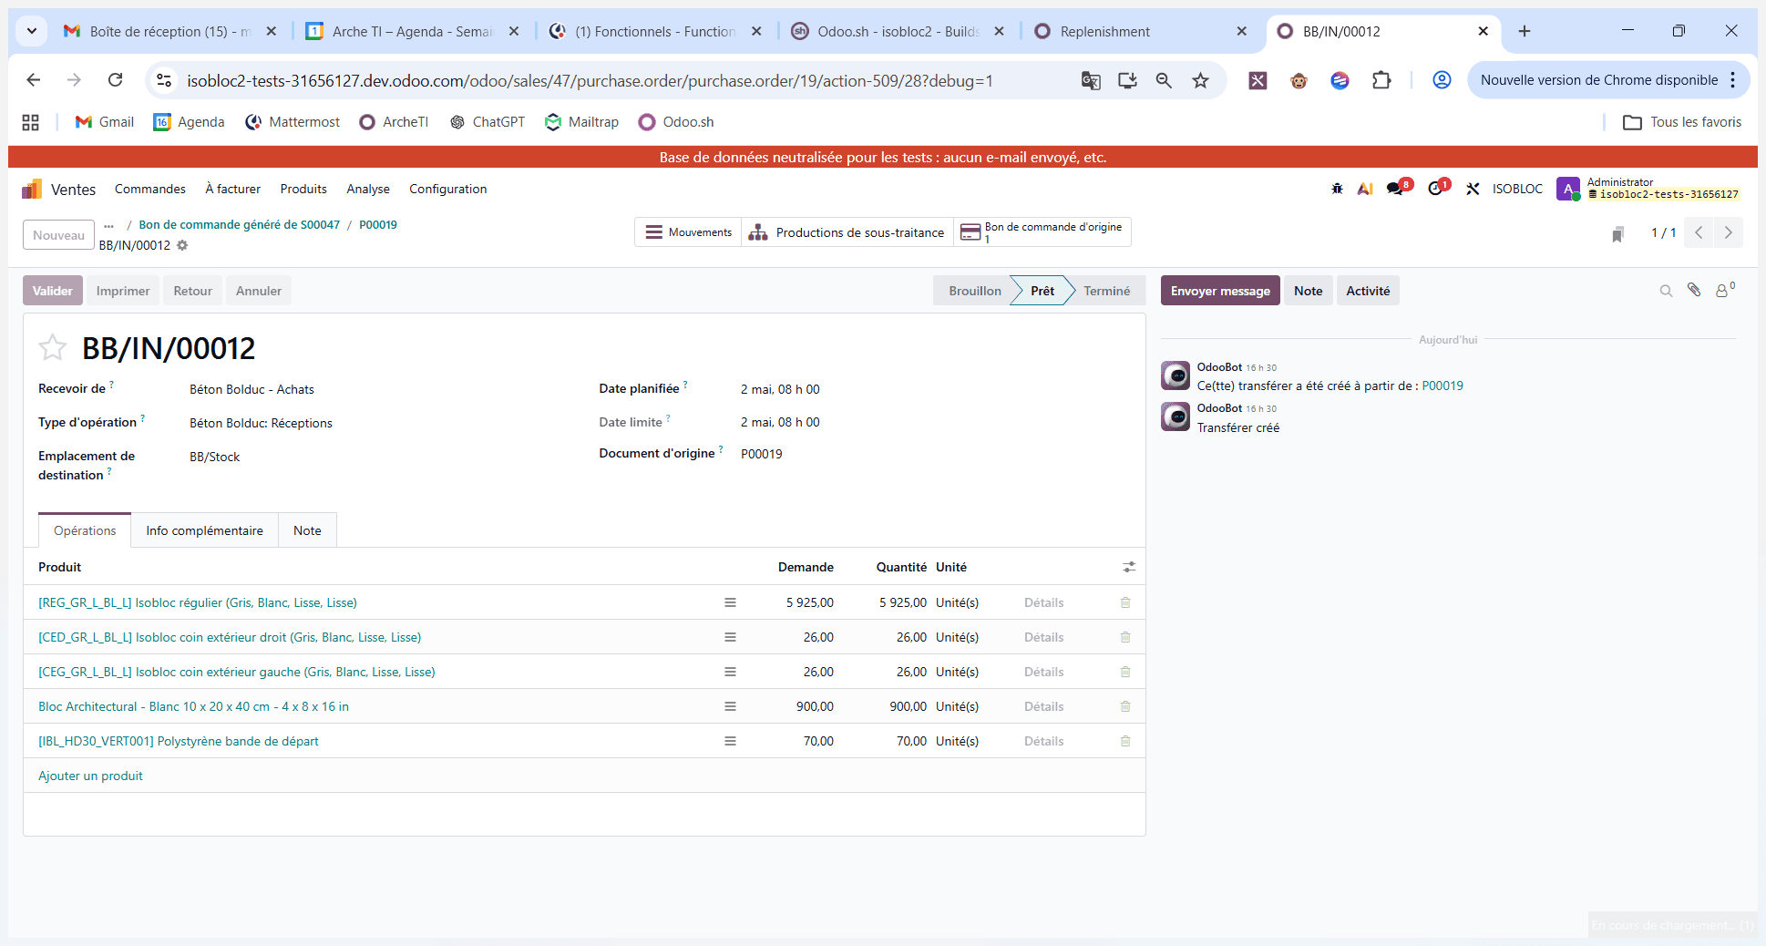Open the gear actions menu beside BB/IN/00012

[182, 245]
